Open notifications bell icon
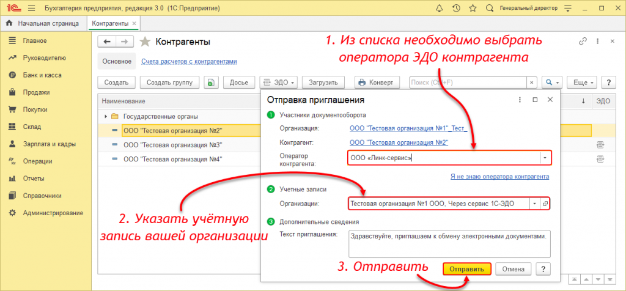This screenshot has height=291, width=626. click(x=440, y=9)
